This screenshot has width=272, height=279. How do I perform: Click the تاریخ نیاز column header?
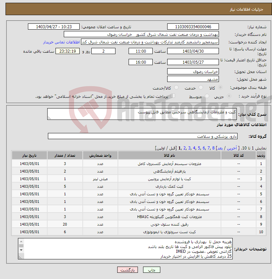29,155
